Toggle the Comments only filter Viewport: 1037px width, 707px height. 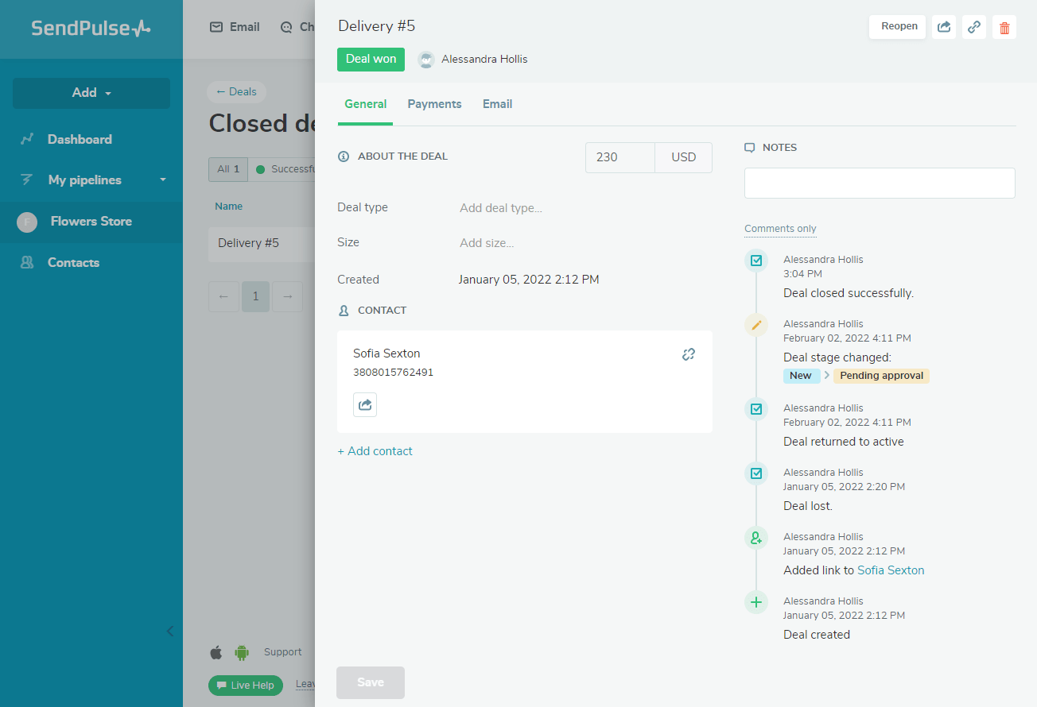pos(780,229)
